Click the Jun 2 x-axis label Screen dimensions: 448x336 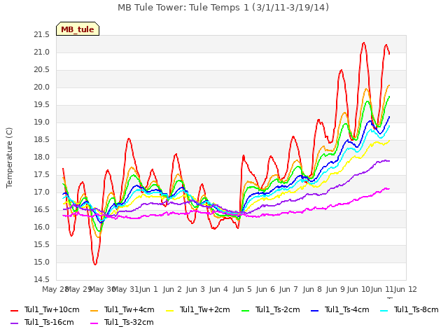172,289
